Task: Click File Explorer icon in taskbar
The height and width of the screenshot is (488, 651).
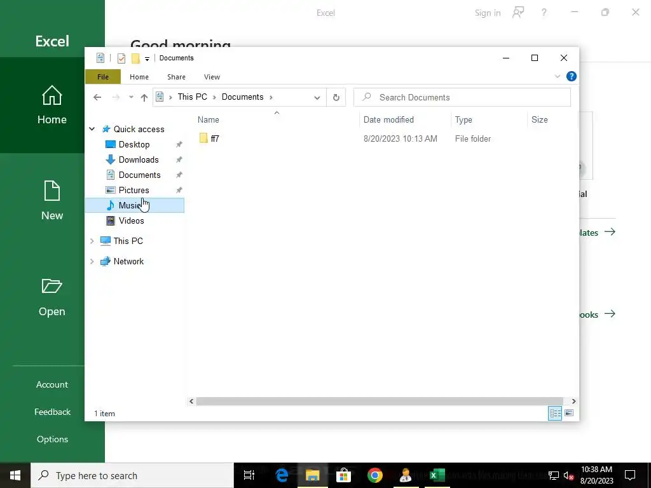Action: (x=313, y=475)
